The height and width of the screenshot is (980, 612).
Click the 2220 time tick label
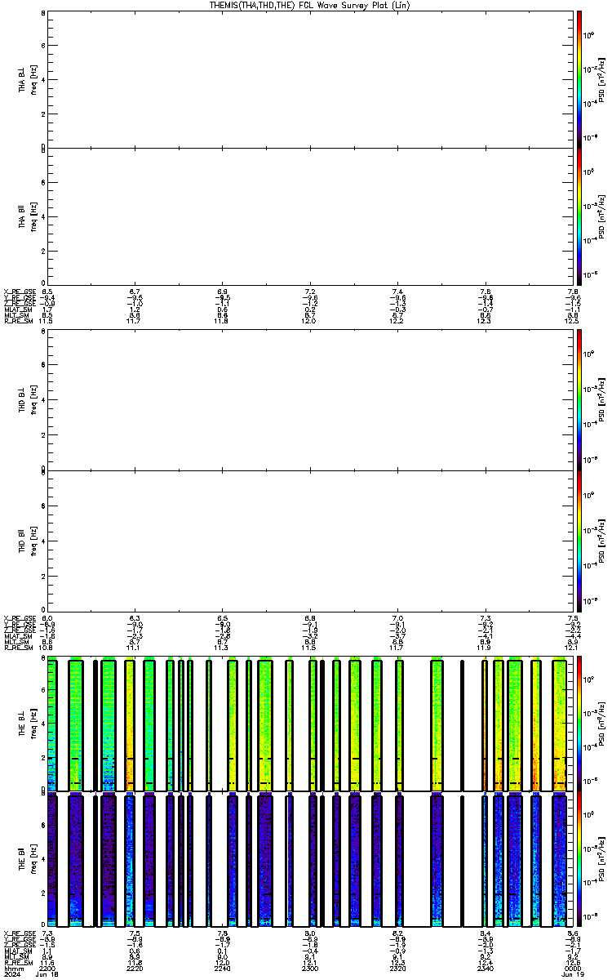coord(135,969)
